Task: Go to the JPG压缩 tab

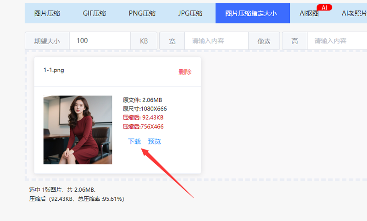Action: point(190,13)
